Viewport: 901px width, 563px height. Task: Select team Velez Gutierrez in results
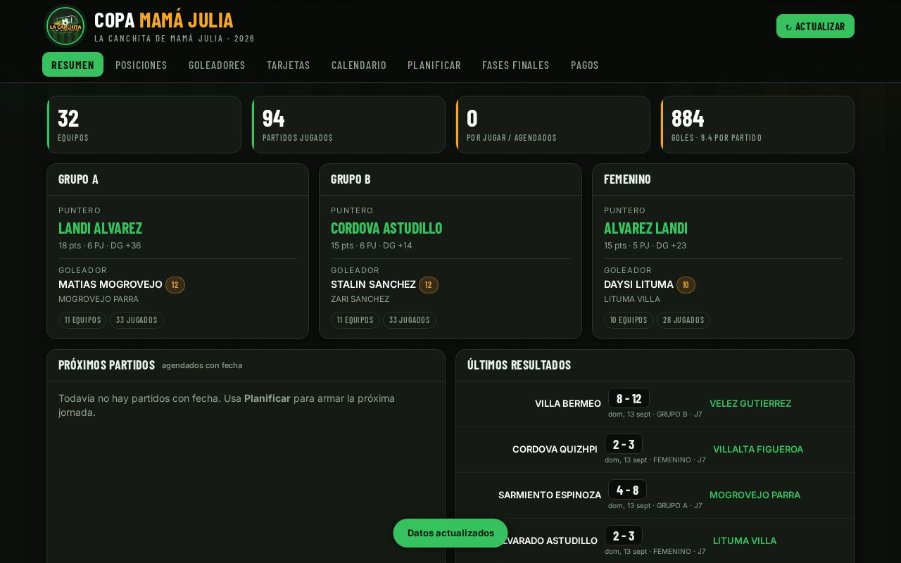tap(750, 404)
